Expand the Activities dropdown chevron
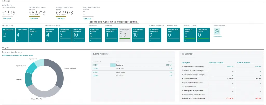This screenshot has height=105, width=266. point(11,5)
